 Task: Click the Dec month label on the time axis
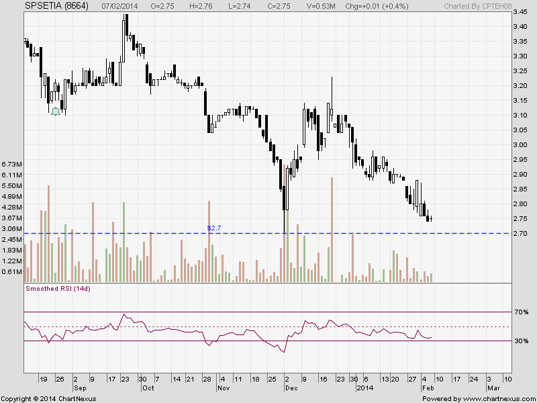291,388
